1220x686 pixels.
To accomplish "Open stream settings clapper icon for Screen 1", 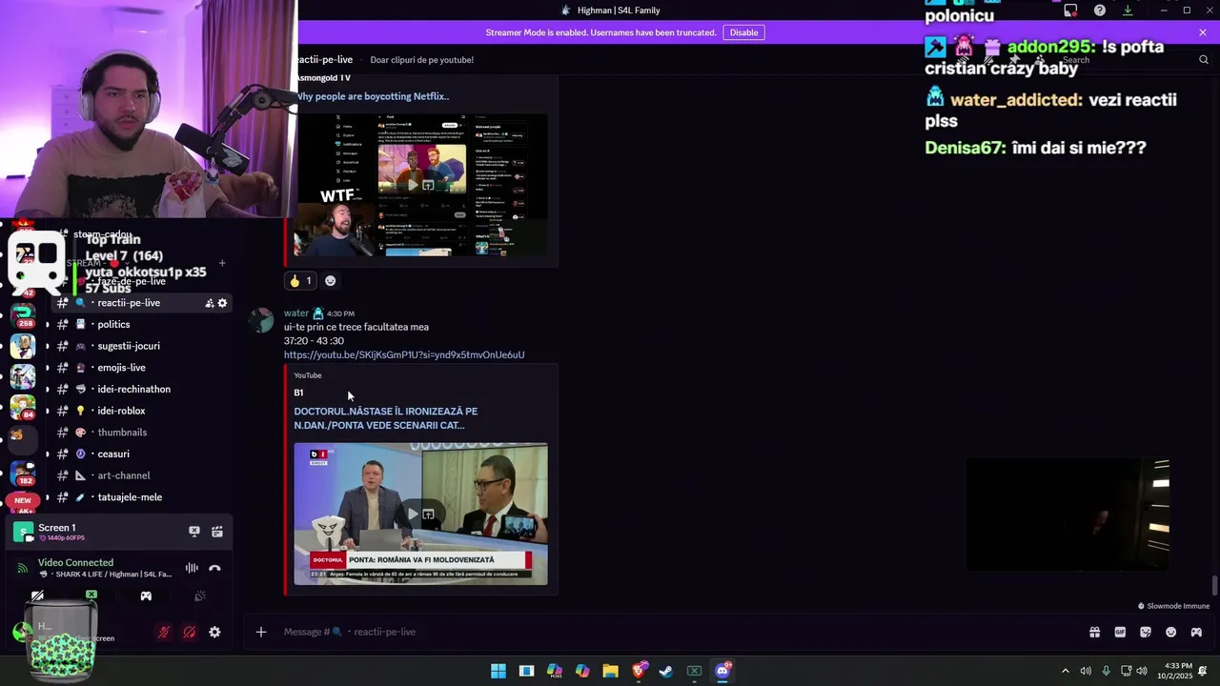I will coord(217,532).
